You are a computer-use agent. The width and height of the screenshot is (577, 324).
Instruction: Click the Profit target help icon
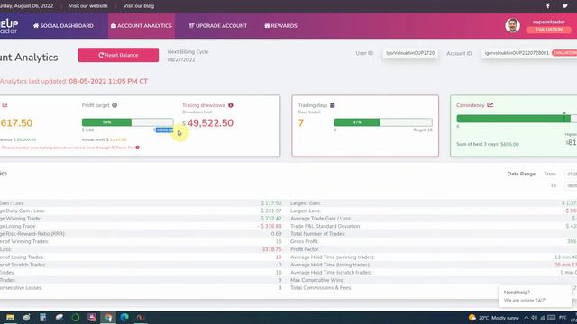(114, 105)
